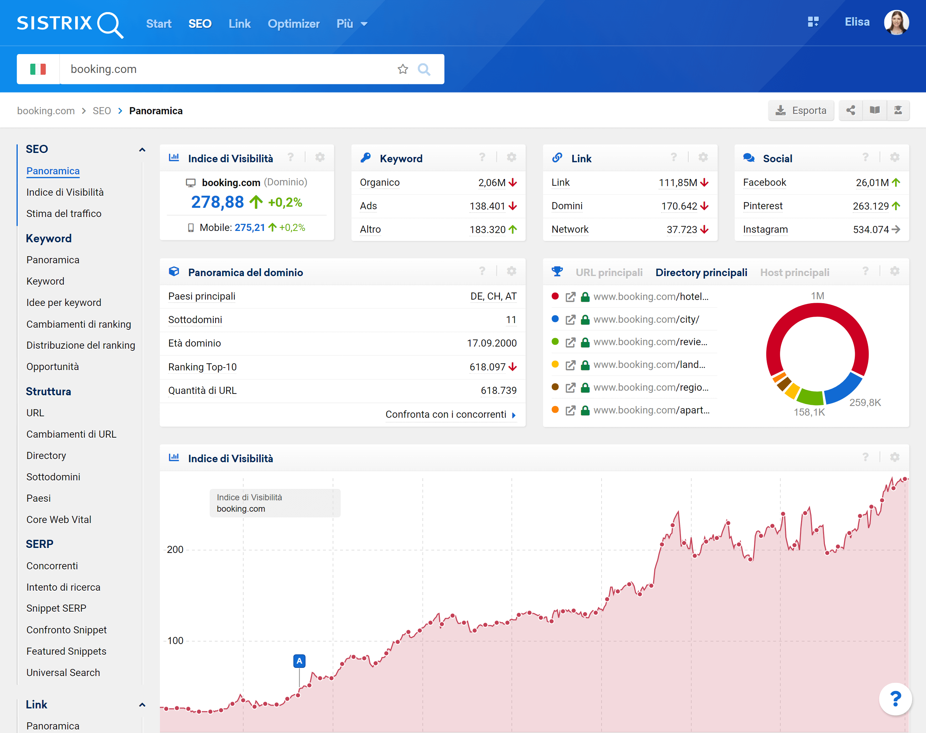
Task: Click red swatch for /hotel directory
Action: (555, 296)
